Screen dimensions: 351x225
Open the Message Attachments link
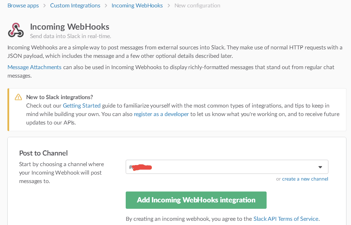(35, 67)
